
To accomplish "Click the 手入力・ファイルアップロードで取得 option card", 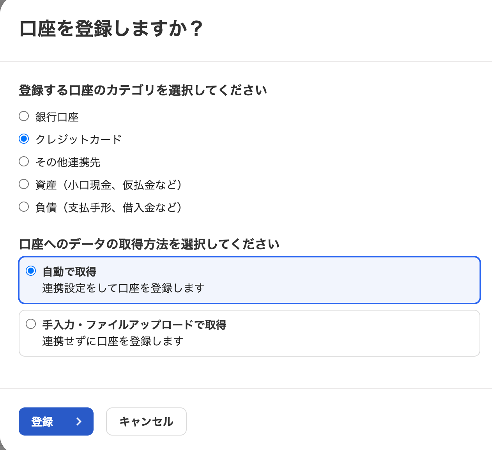I will (249, 333).
